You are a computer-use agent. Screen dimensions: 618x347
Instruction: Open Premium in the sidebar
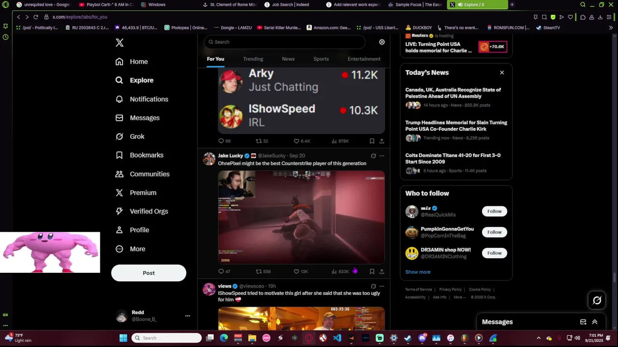[136, 193]
